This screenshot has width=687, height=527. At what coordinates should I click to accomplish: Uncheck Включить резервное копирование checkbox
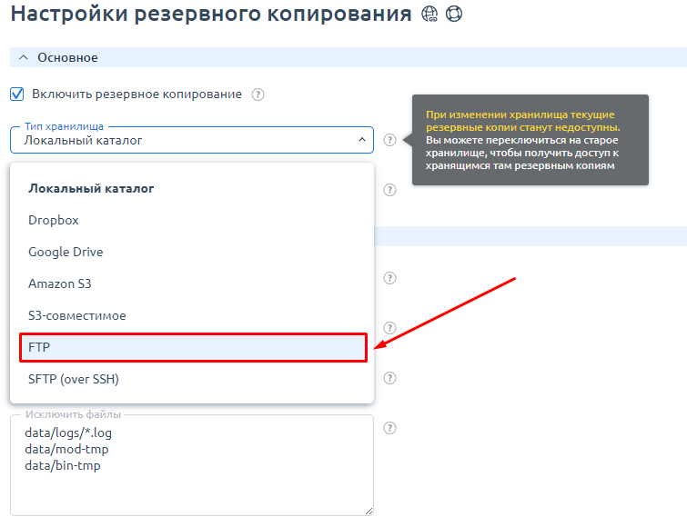click(16, 94)
